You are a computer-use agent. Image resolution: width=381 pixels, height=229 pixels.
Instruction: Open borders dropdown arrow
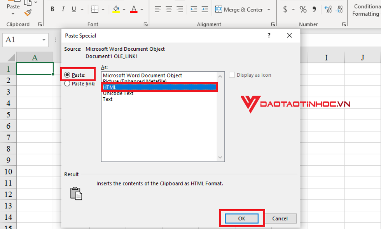tap(103, 10)
